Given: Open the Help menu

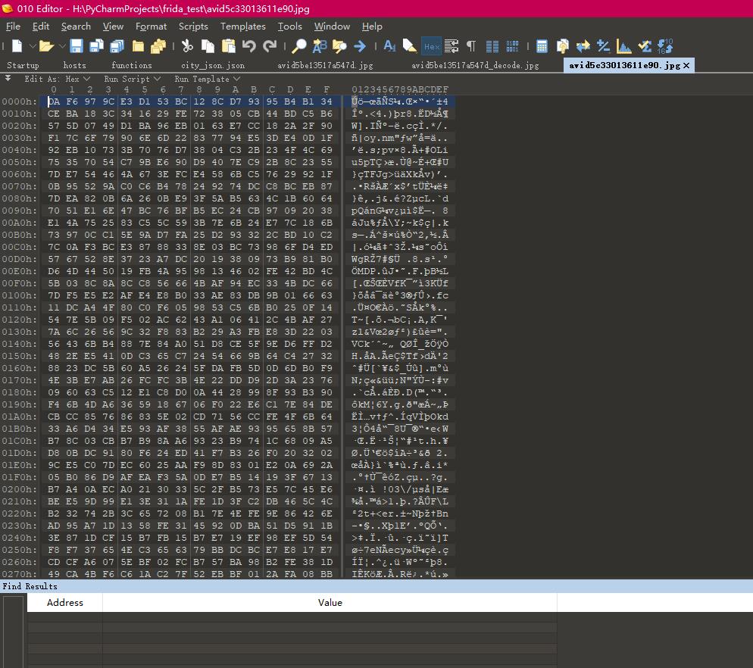Looking at the screenshot, I should (x=372, y=27).
